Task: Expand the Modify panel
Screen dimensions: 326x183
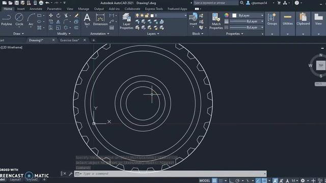Action: click(x=64, y=34)
